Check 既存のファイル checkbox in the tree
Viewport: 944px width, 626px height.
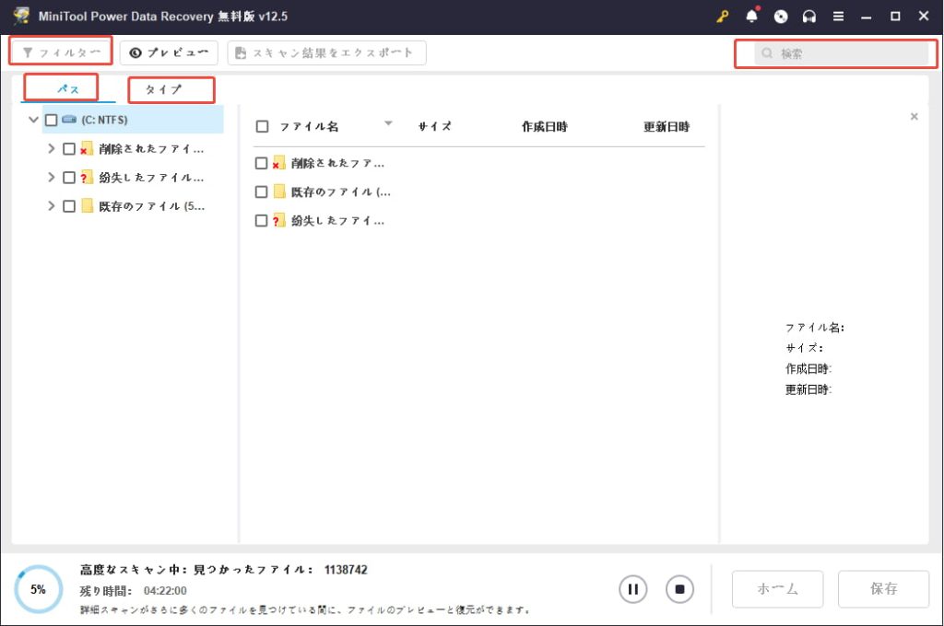69,206
